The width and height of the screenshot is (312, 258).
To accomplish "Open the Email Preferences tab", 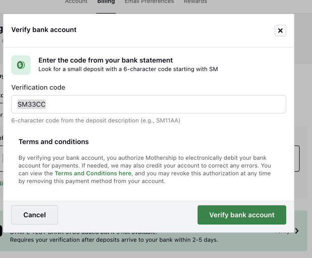I will (x=149, y=2).
